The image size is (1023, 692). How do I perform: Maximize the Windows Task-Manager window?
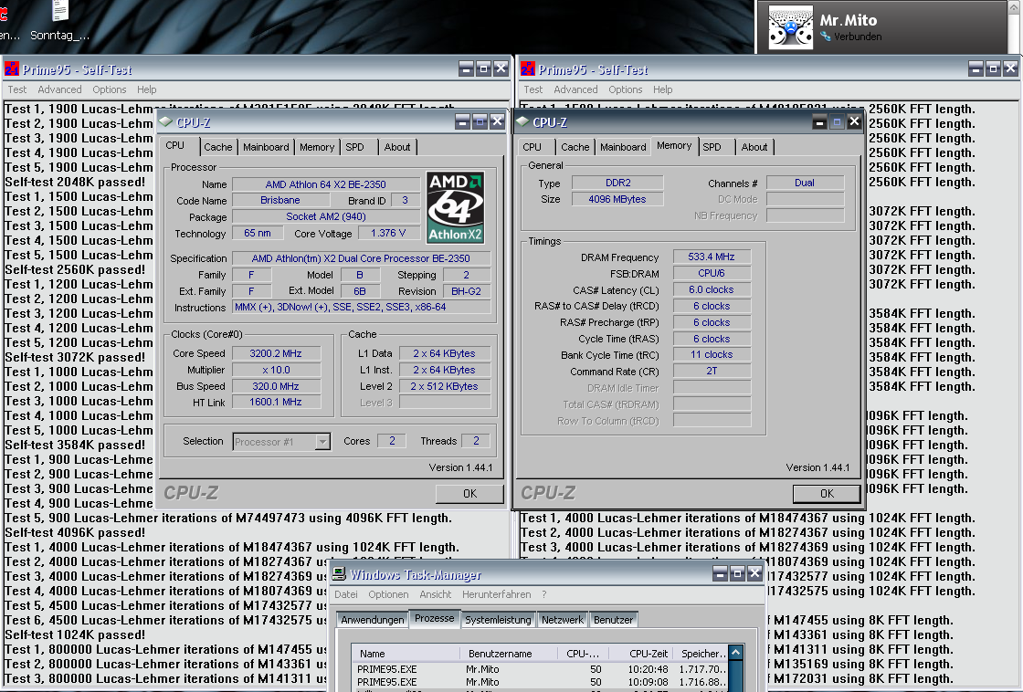(737, 573)
